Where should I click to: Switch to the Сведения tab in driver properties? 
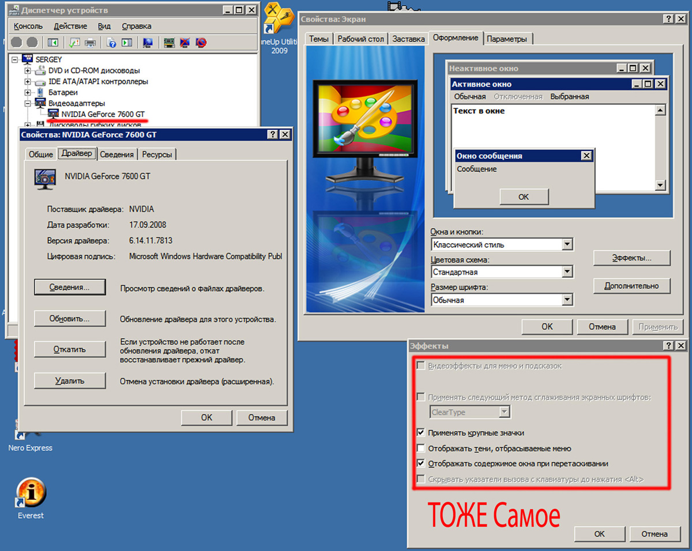click(x=117, y=154)
